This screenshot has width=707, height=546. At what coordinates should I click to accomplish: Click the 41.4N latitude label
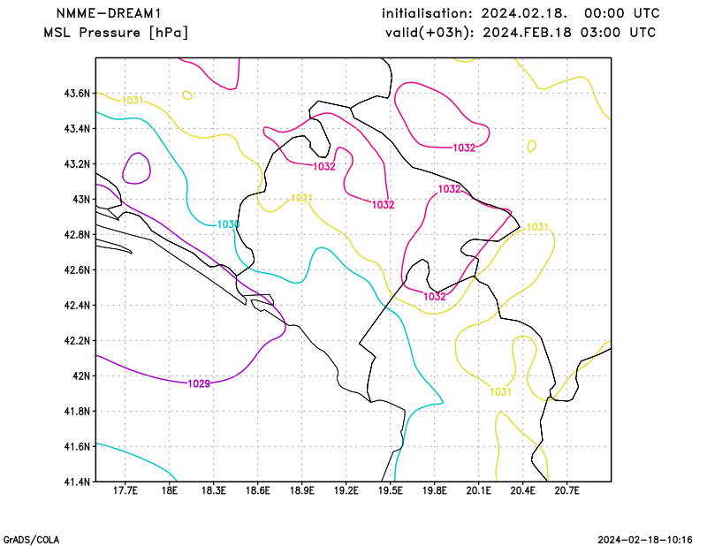tap(77, 482)
